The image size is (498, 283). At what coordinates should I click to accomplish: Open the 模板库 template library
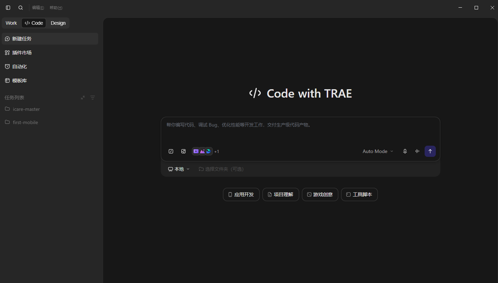[x=50, y=81]
